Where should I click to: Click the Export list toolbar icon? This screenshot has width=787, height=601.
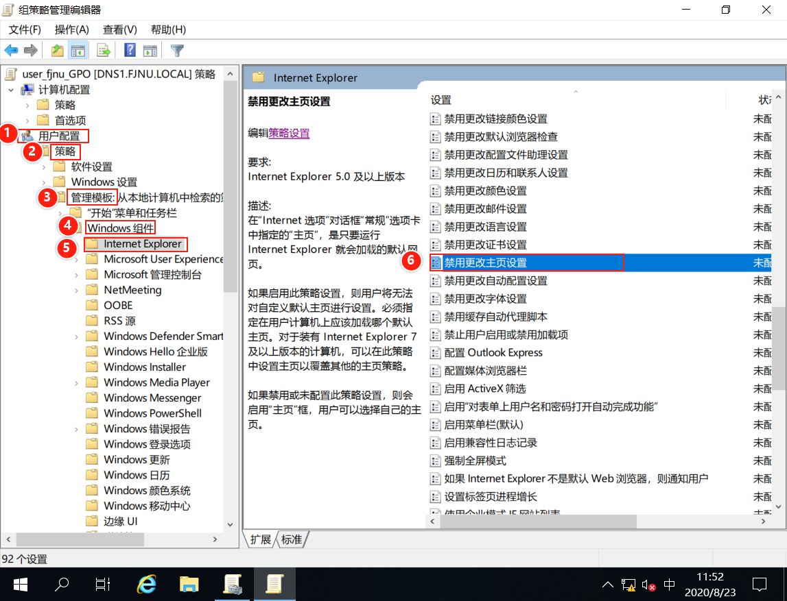[x=104, y=50]
